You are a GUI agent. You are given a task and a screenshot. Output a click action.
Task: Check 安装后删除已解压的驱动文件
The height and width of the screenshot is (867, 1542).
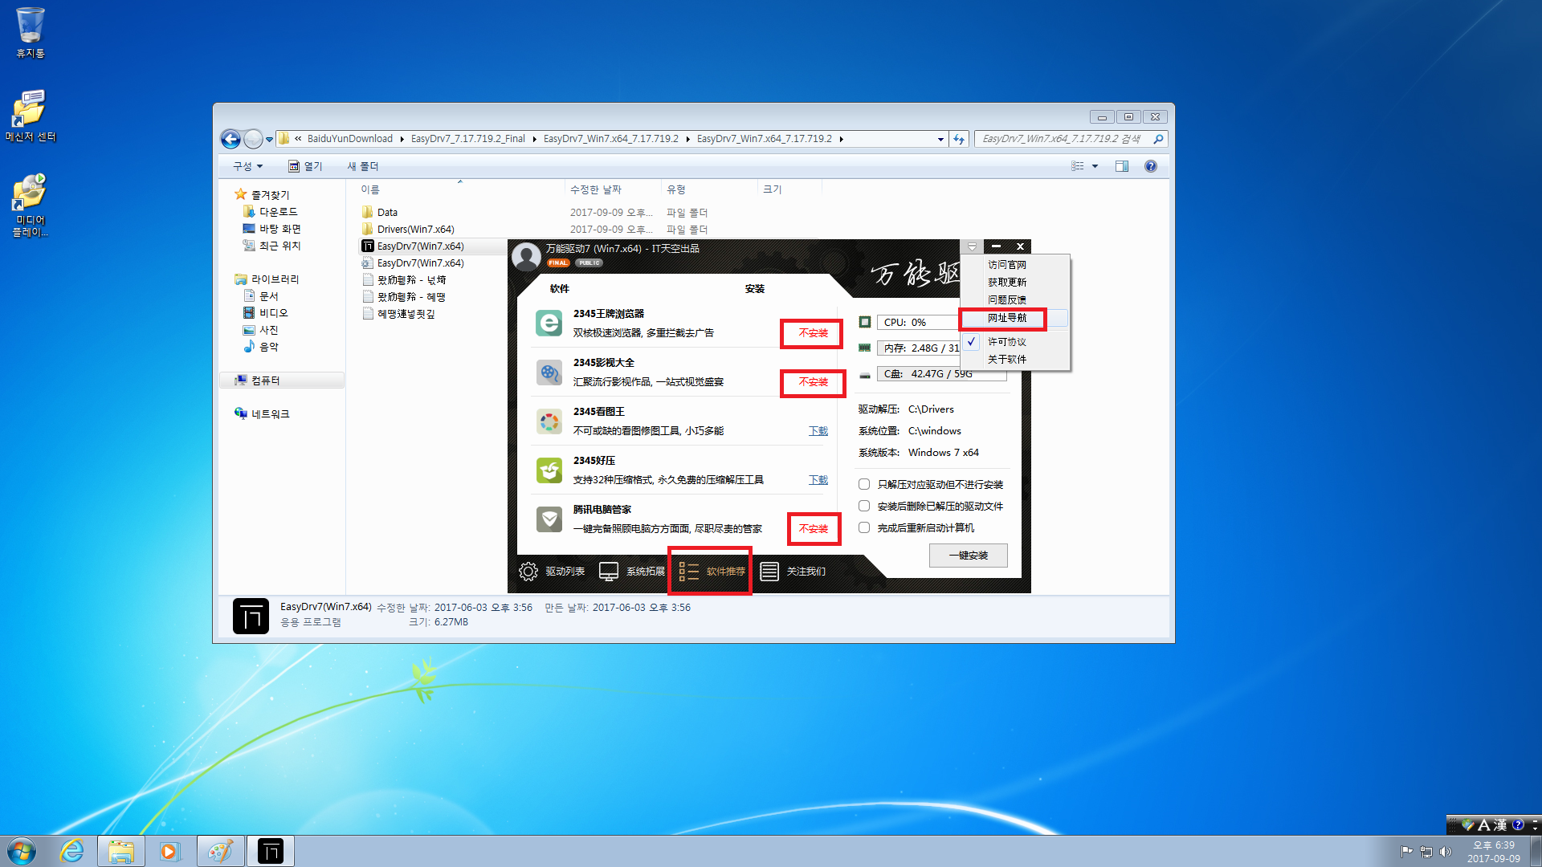[x=864, y=506]
